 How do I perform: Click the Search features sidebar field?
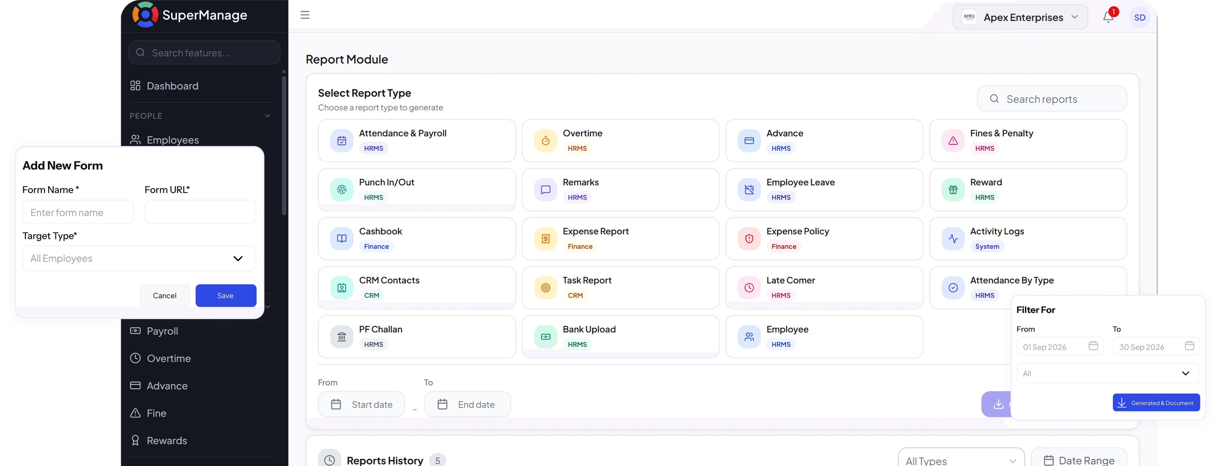click(x=204, y=53)
